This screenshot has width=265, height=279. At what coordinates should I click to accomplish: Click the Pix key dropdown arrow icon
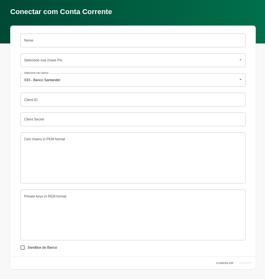tap(240, 60)
